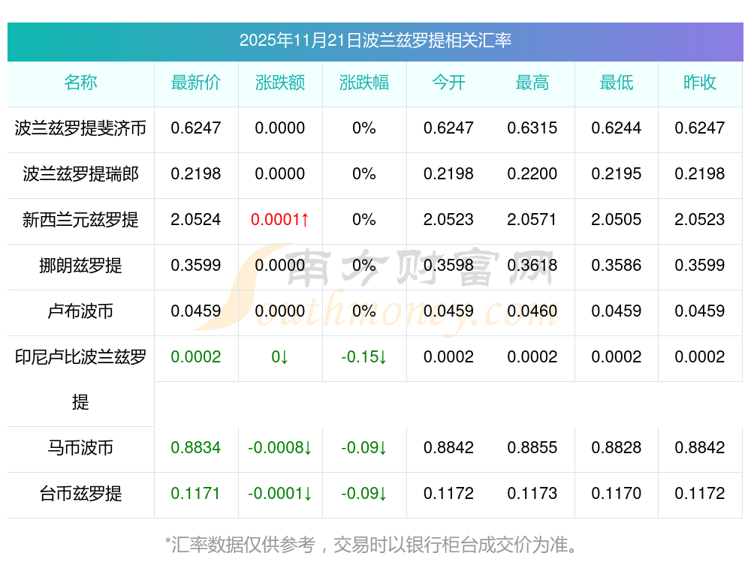The height and width of the screenshot is (568, 751).
Task: Click opening value 0.3598
Action: [448, 265]
